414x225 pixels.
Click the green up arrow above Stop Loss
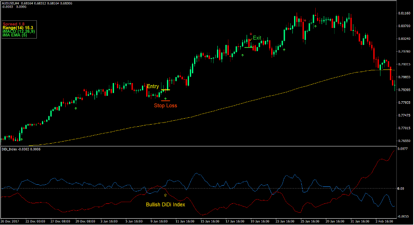coord(165,98)
